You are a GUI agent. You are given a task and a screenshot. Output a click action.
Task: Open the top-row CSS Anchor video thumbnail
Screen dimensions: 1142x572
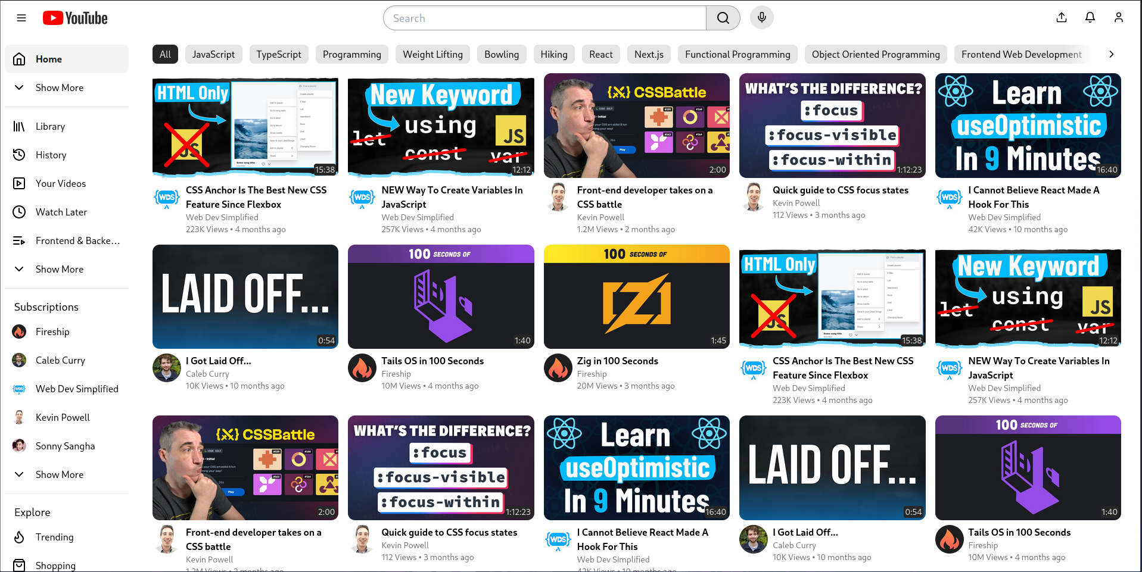(245, 126)
